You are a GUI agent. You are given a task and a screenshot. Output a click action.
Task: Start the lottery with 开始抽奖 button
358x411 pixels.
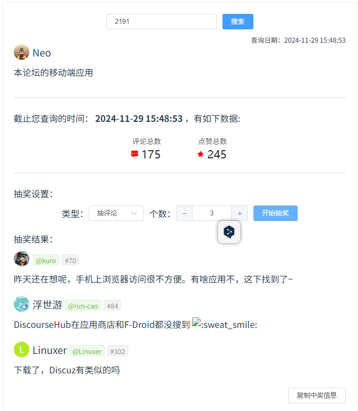tap(275, 213)
